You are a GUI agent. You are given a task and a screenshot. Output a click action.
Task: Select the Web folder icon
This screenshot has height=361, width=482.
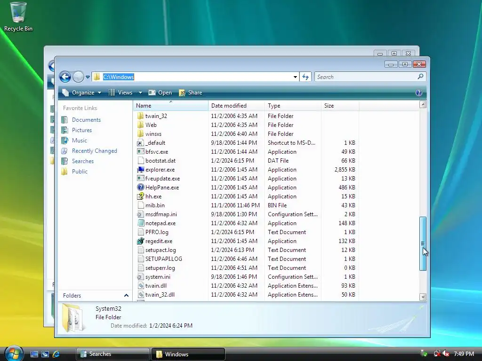pos(140,125)
